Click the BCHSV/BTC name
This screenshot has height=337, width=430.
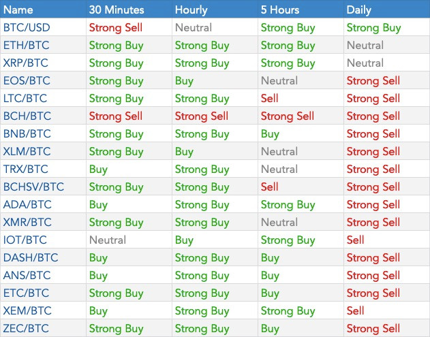33,187
